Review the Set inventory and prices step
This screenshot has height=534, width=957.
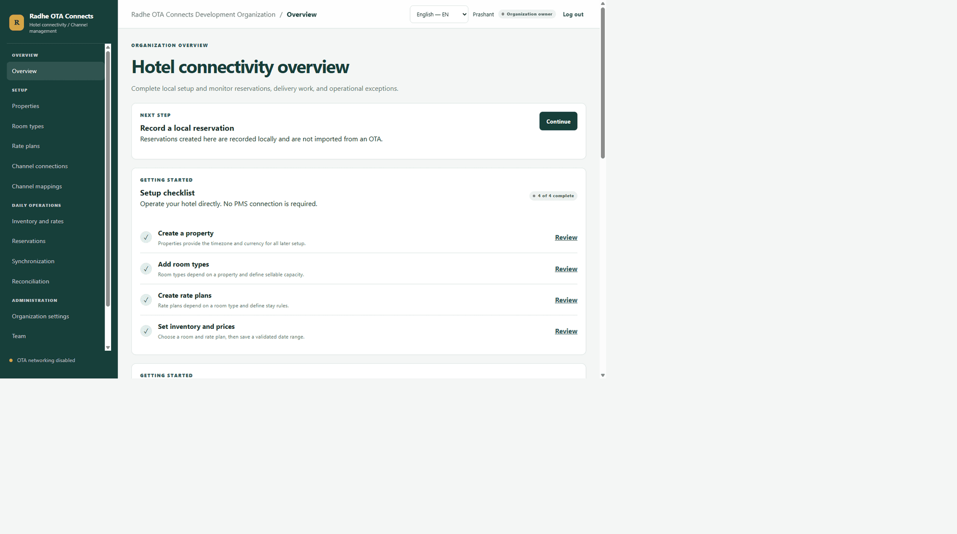tap(566, 331)
